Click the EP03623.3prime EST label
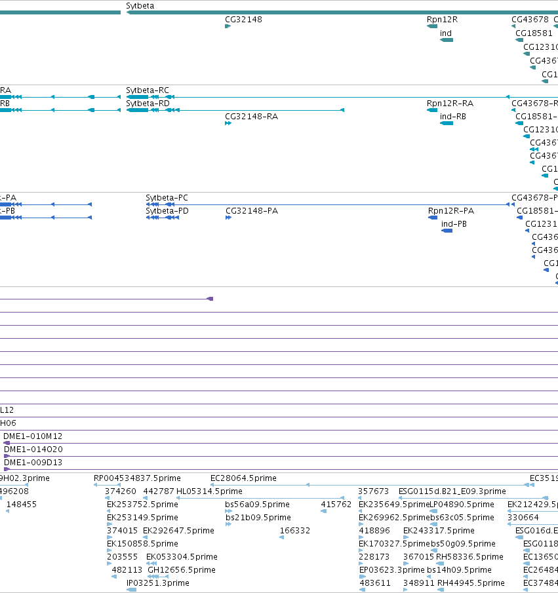 [x=392, y=570]
